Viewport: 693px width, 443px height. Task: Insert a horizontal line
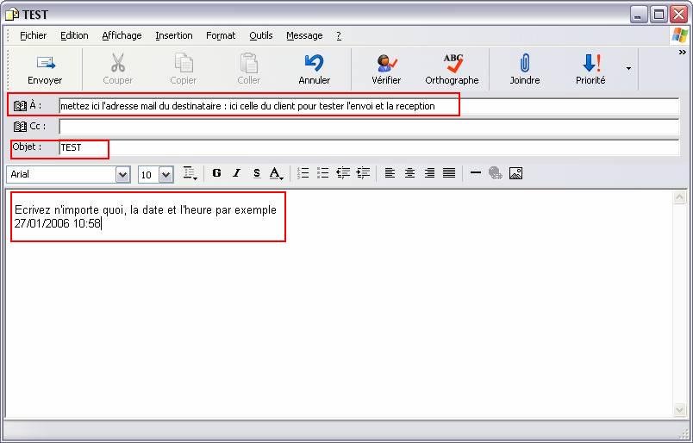click(x=476, y=173)
